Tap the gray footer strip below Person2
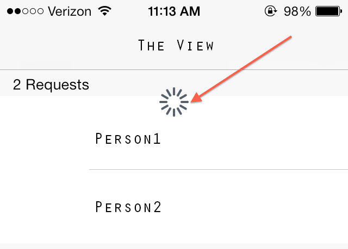The width and height of the screenshot is (348, 249). (x=174, y=246)
